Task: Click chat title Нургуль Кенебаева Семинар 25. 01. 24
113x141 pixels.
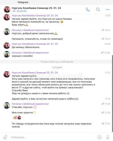Action: pyautogui.click(x=36, y=8)
